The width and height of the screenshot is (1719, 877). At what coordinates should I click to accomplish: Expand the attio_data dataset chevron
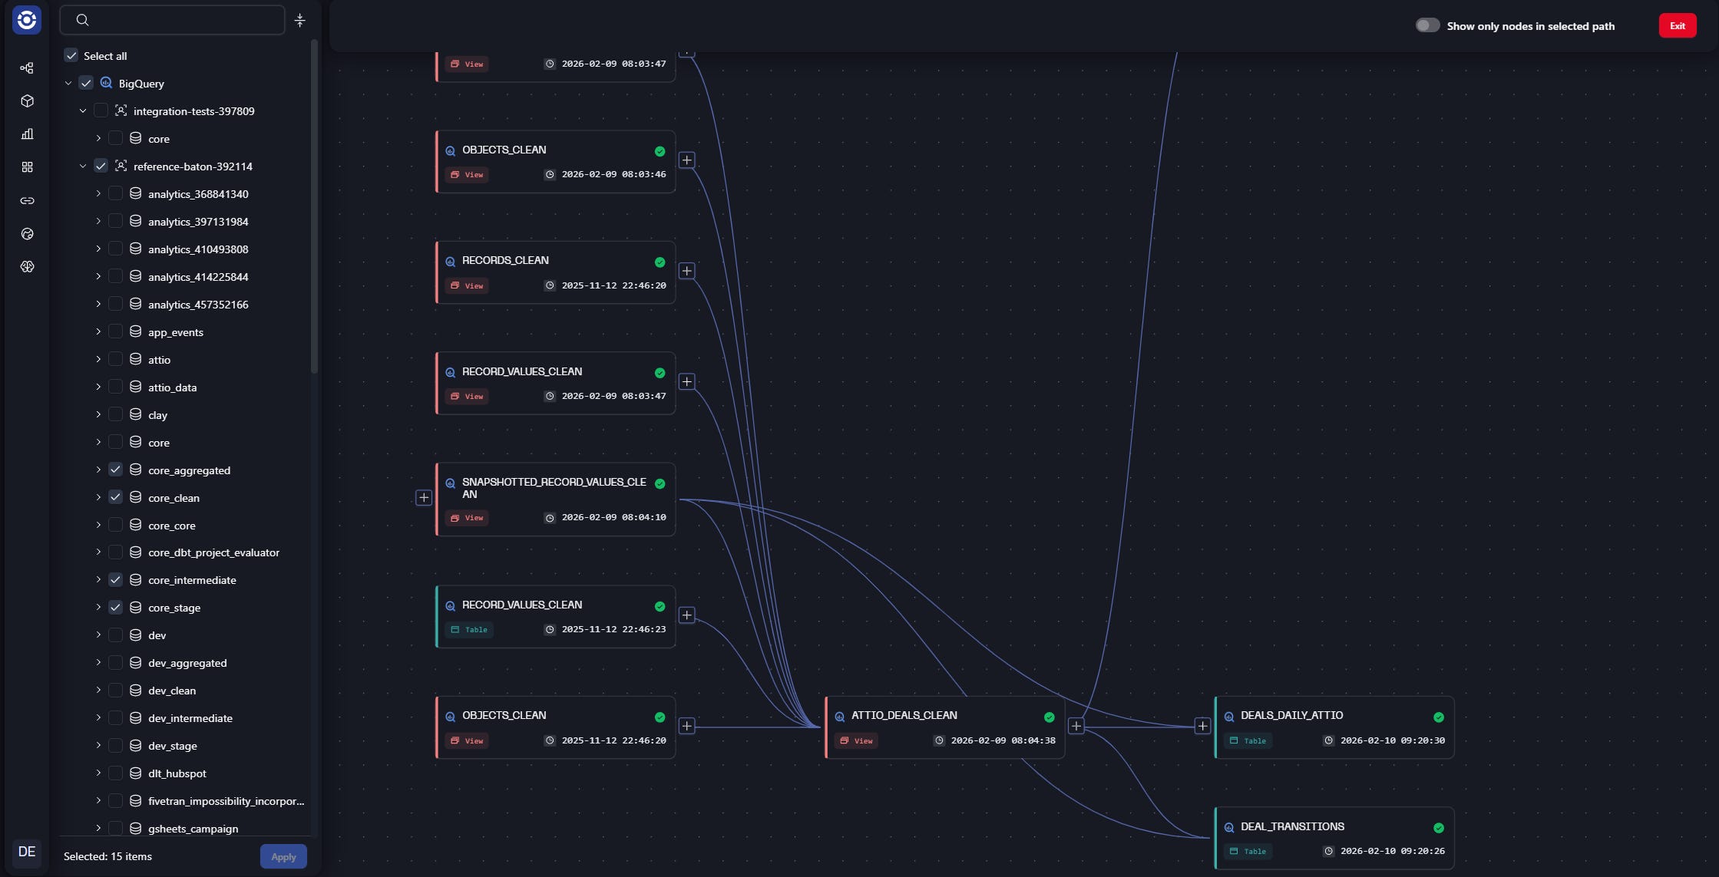click(98, 387)
